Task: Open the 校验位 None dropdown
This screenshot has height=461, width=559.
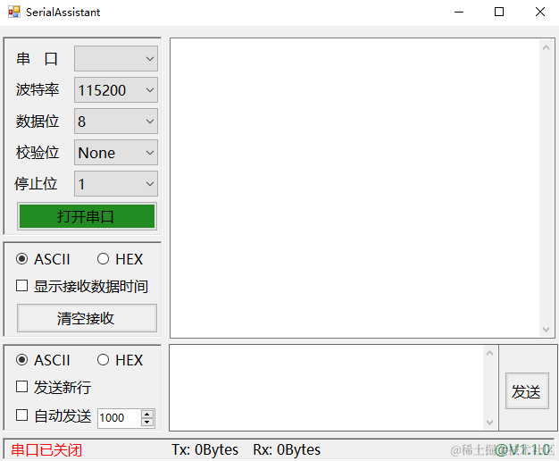Action: (116, 153)
